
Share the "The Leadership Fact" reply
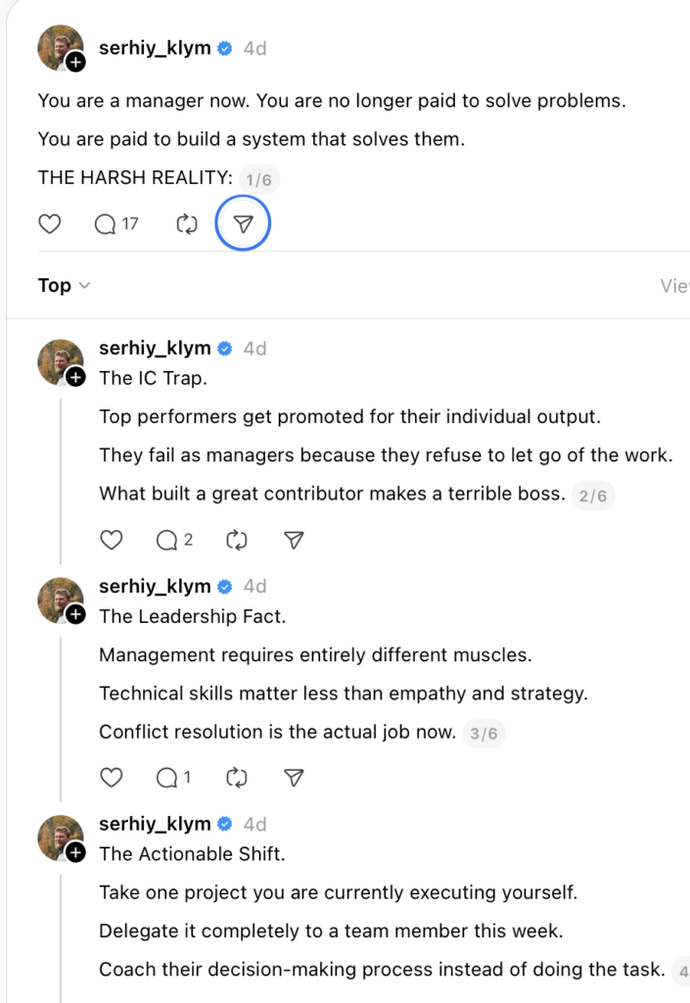tap(293, 778)
